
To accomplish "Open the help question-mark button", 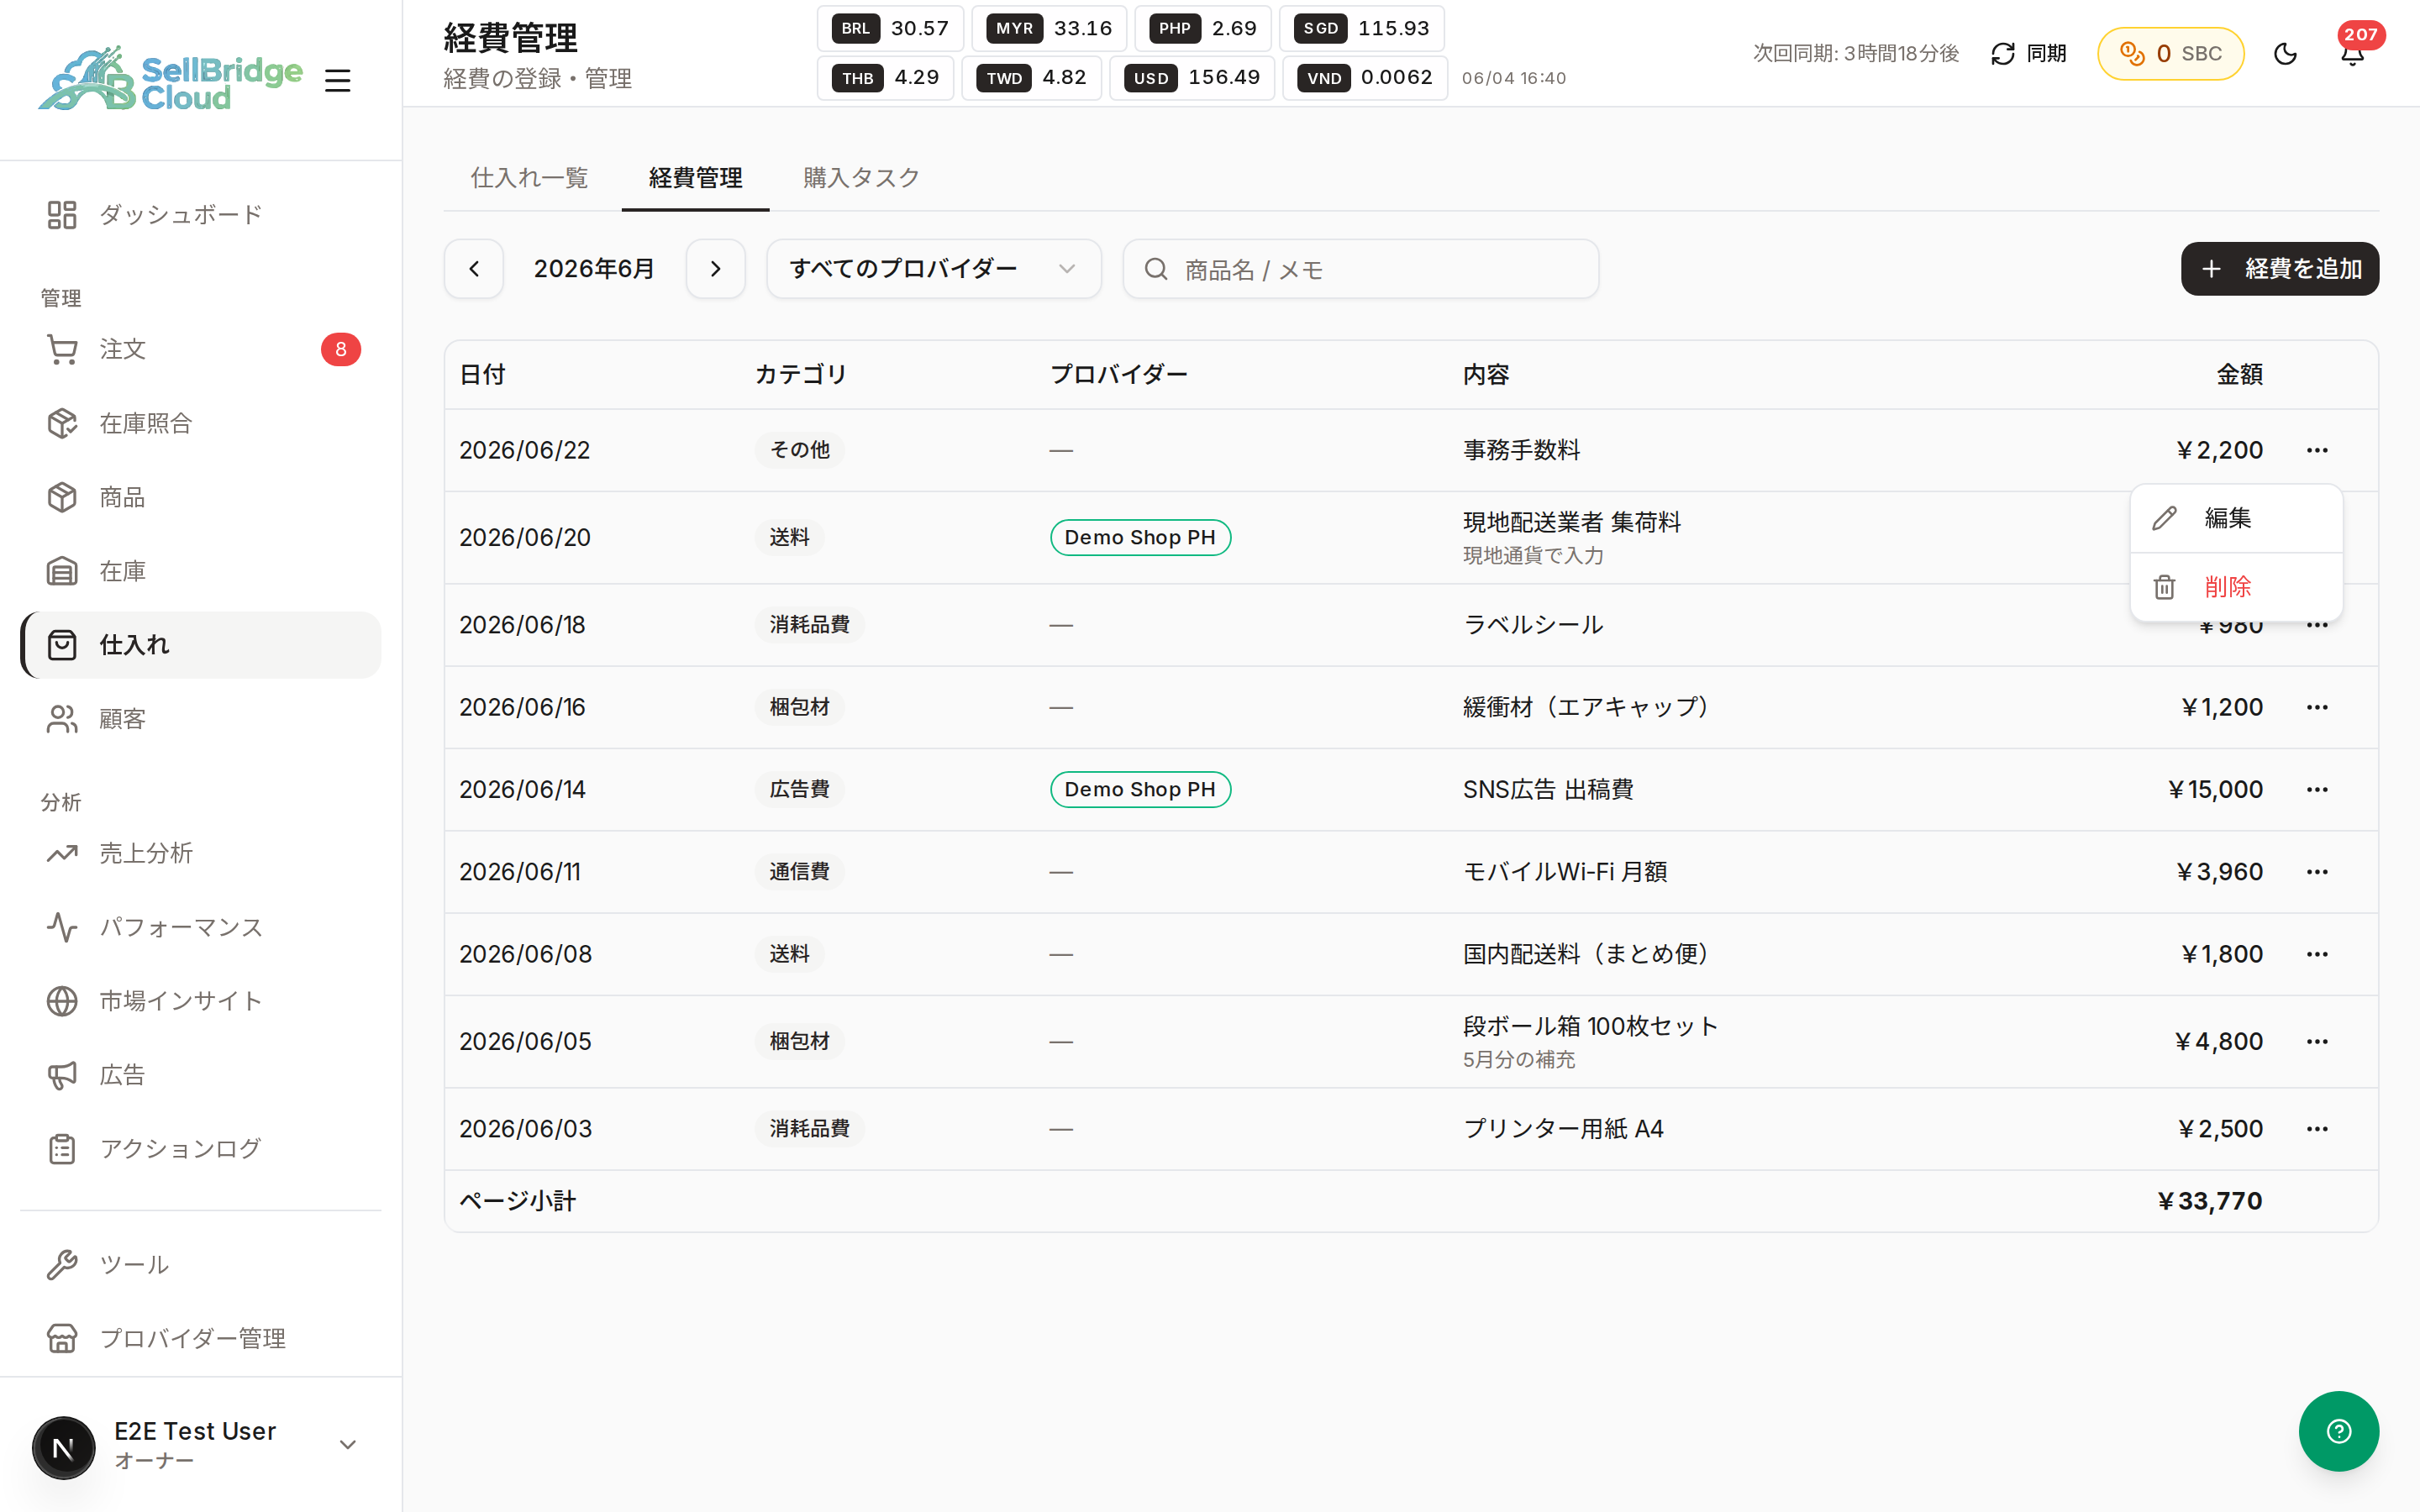I will coord(2338,1431).
